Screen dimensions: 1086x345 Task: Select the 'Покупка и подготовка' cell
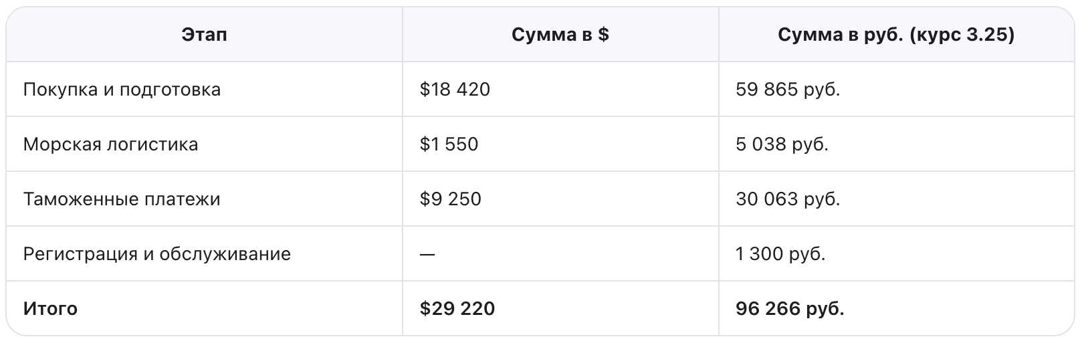point(122,90)
